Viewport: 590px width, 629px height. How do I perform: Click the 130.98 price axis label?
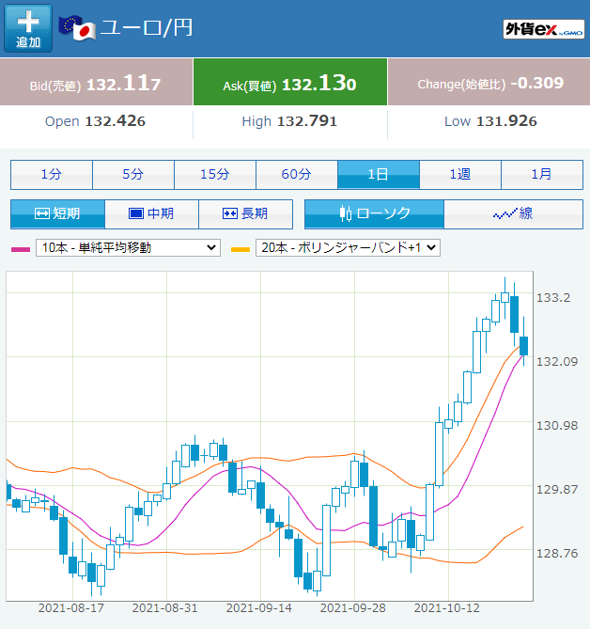(x=557, y=426)
